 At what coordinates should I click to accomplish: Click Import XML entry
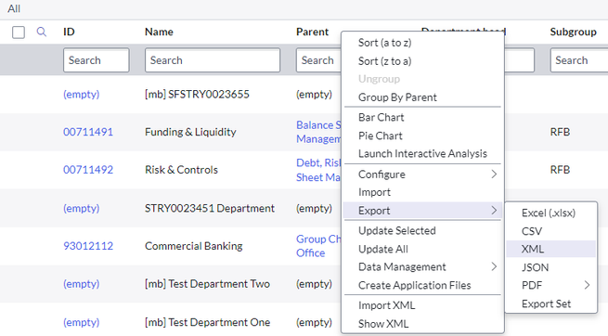[x=386, y=305]
